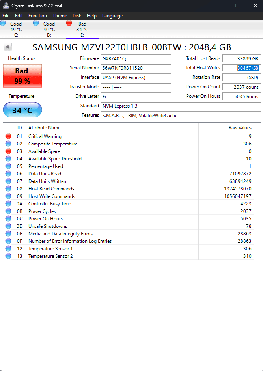
Task: Maximize the CrystalDiskInfo window
Action: (237, 6)
